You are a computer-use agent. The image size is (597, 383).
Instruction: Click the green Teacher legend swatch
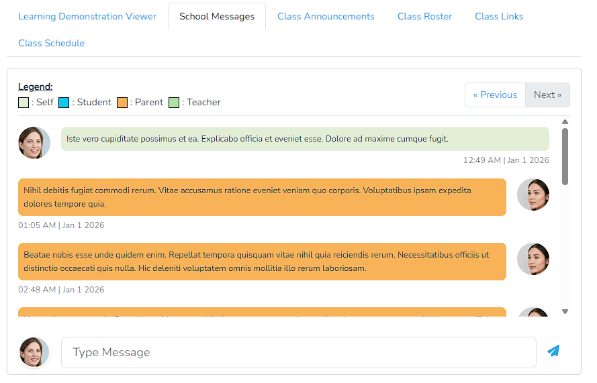click(174, 103)
